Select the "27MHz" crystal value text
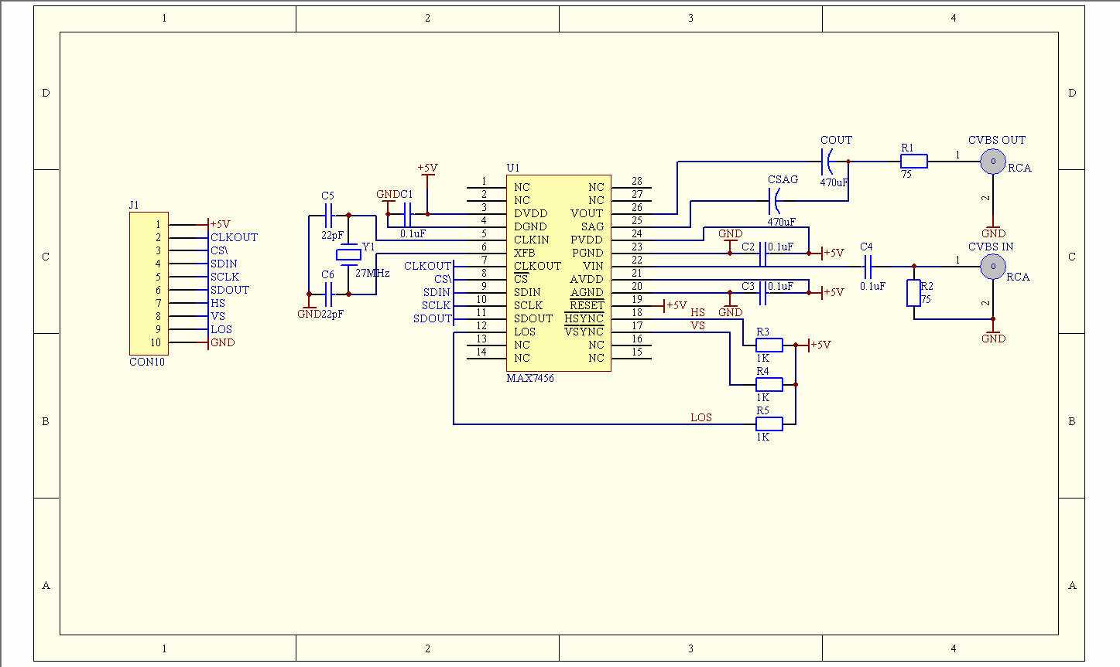1120x667 pixels. tap(372, 273)
